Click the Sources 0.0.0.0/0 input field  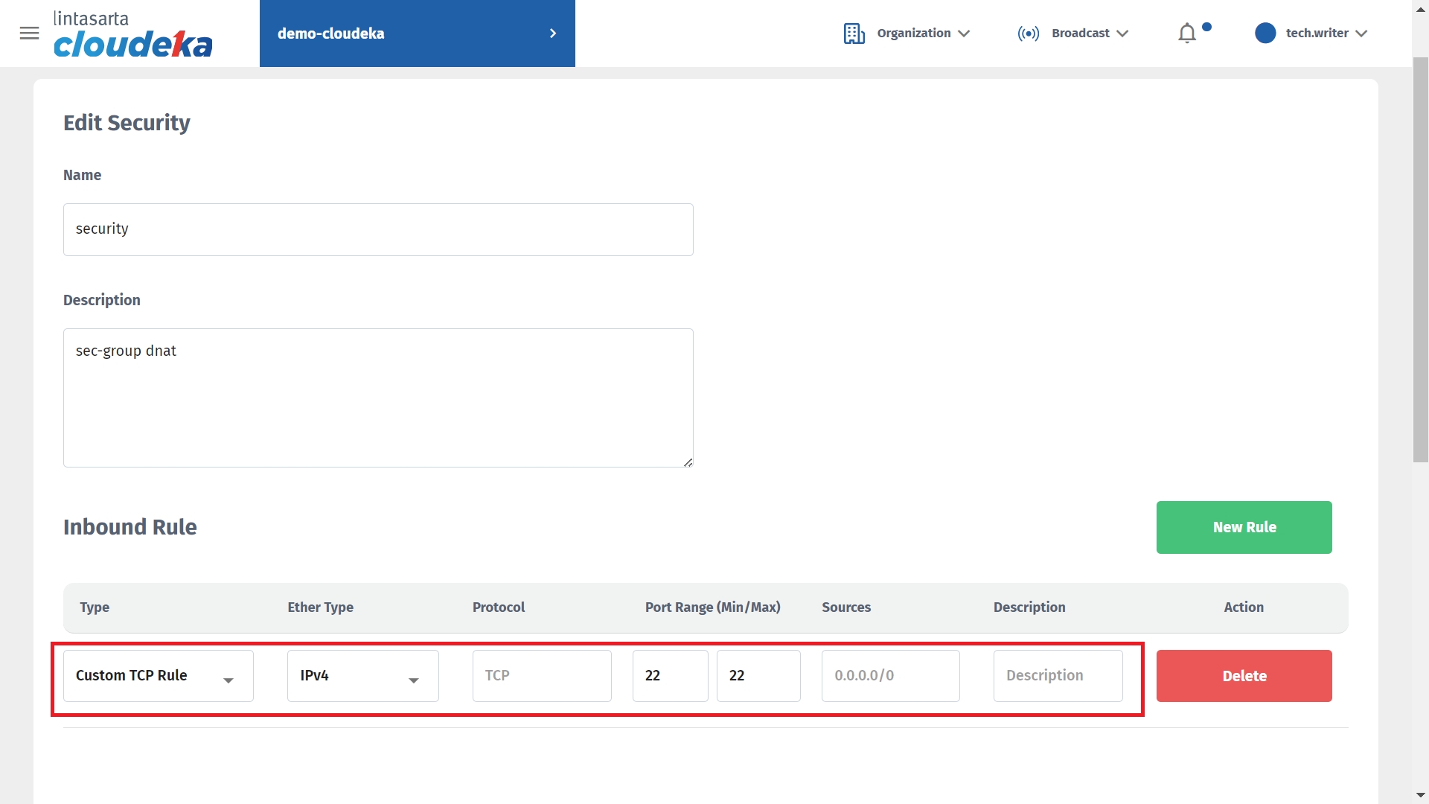890,676
